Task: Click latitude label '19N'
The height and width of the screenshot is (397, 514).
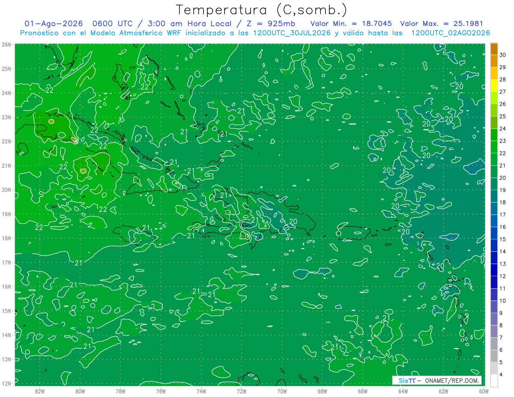Action: (x=6, y=214)
